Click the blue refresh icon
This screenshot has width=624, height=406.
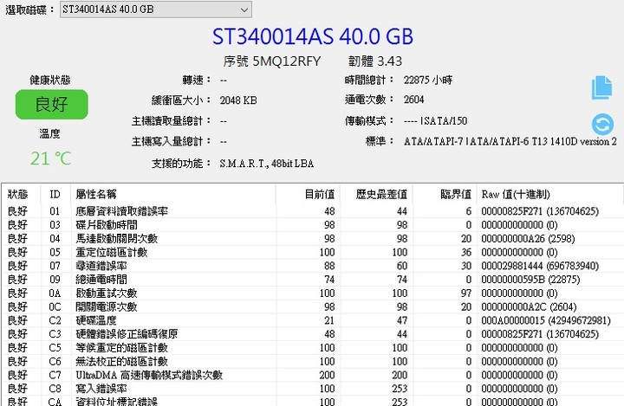(602, 125)
